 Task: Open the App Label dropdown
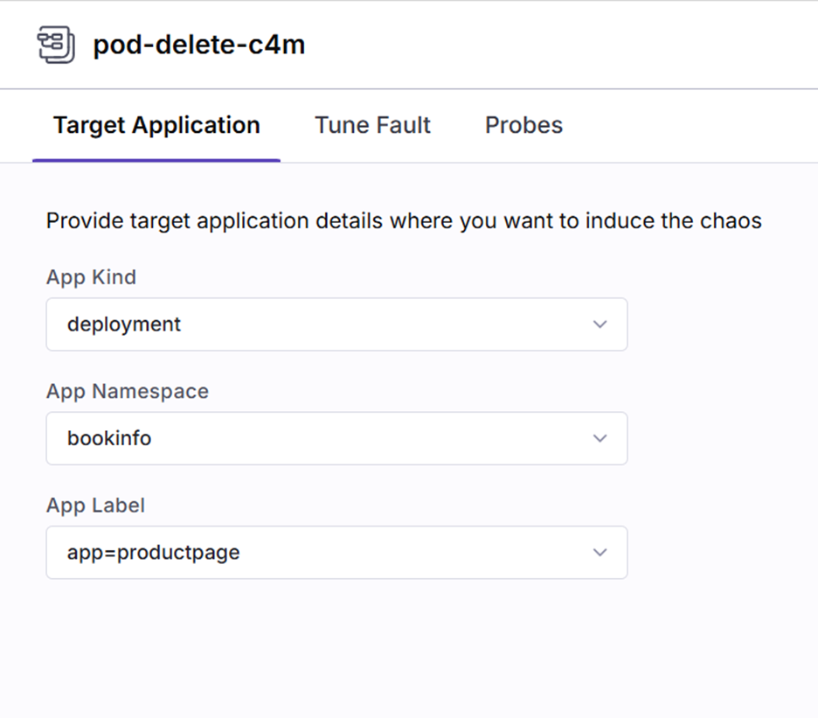point(336,553)
